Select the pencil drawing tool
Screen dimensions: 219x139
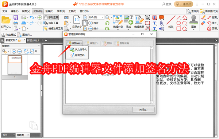click(x=203, y=17)
